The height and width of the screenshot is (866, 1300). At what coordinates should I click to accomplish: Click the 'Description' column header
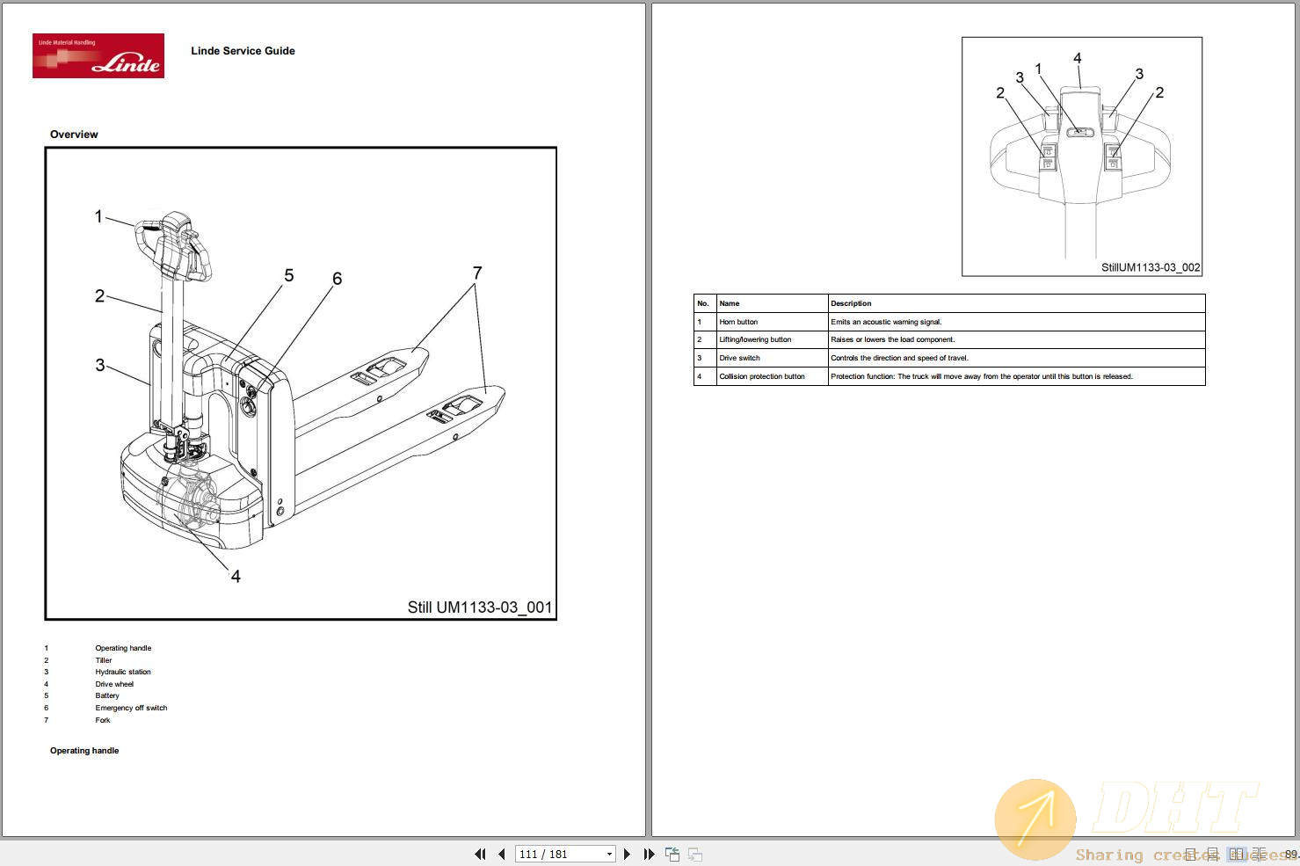tap(1016, 303)
